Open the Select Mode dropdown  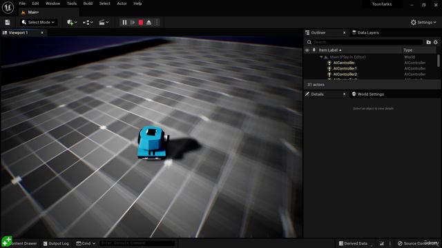click(39, 22)
